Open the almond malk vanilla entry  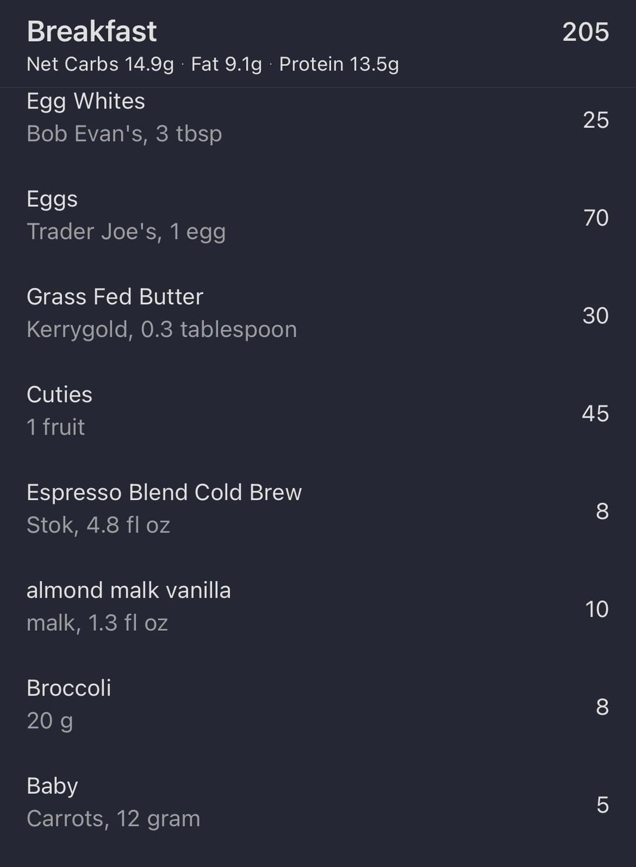129,590
